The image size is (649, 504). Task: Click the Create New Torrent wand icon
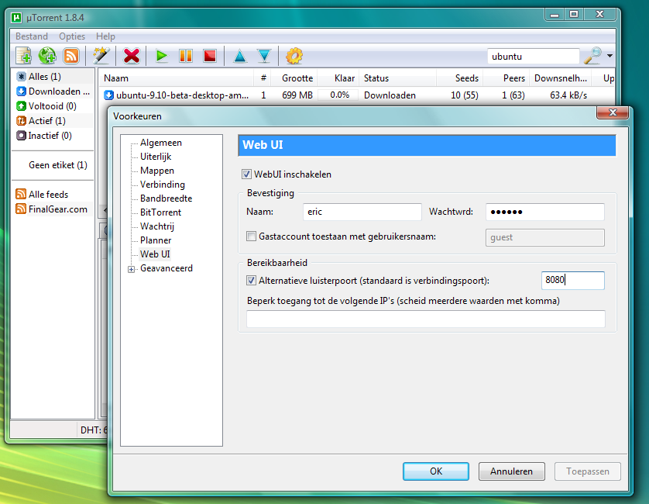point(101,56)
